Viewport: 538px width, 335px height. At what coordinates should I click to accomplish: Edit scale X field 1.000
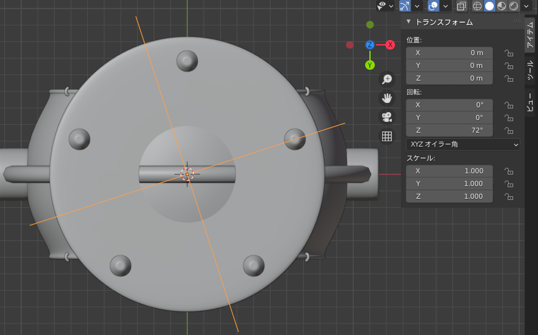pyautogui.click(x=449, y=171)
